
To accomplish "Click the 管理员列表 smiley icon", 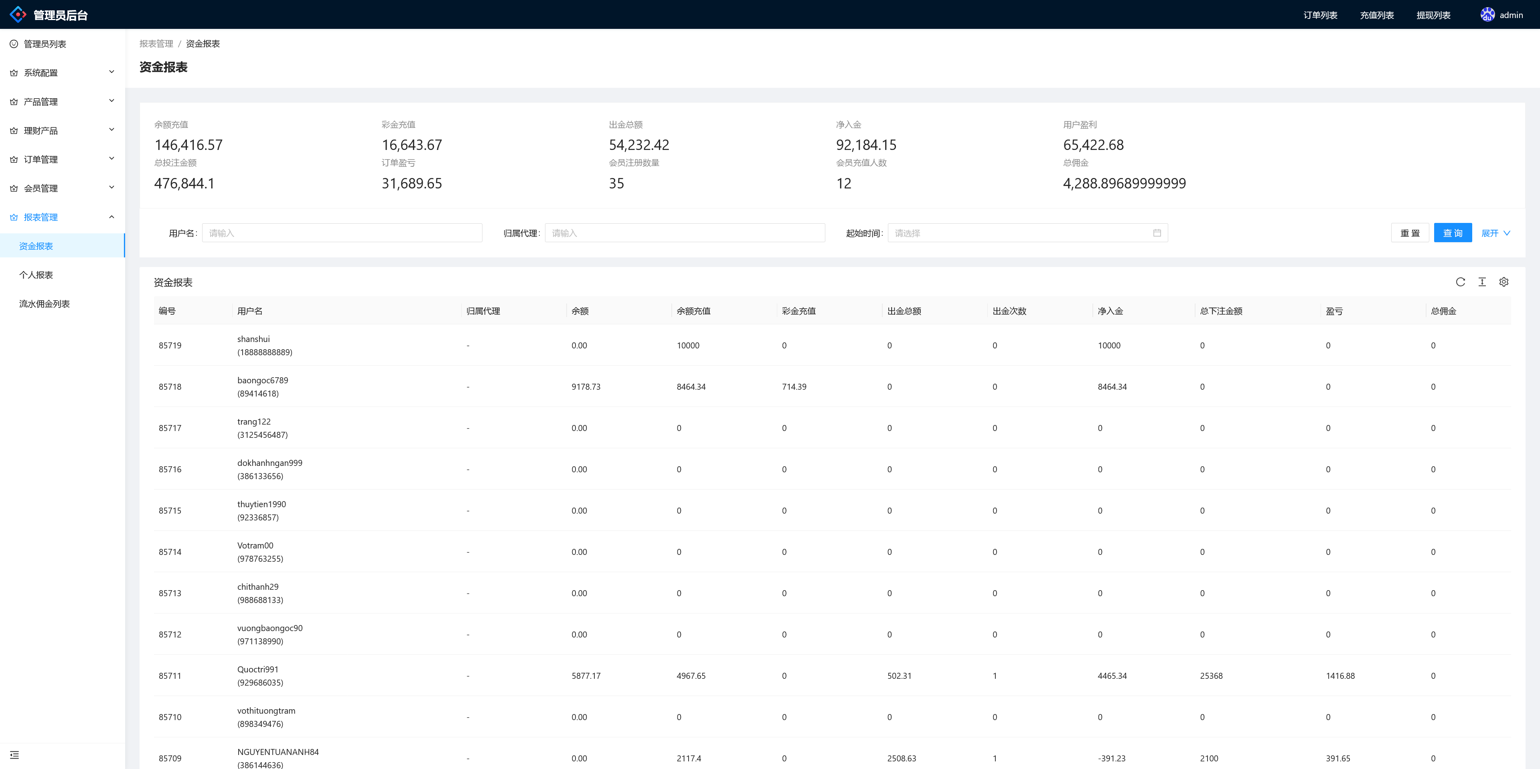I will tap(14, 44).
